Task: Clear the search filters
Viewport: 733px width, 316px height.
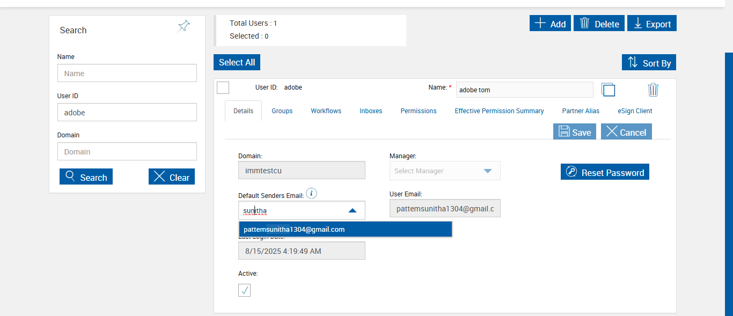Action: (x=172, y=177)
